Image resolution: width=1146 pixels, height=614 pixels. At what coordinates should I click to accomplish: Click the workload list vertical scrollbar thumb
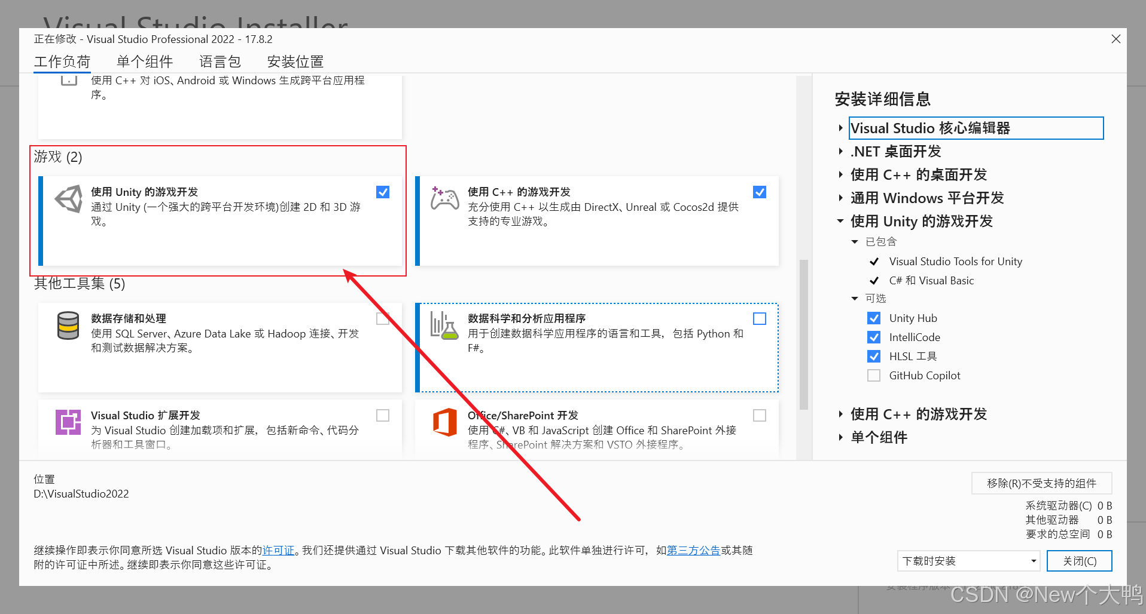[x=804, y=334]
